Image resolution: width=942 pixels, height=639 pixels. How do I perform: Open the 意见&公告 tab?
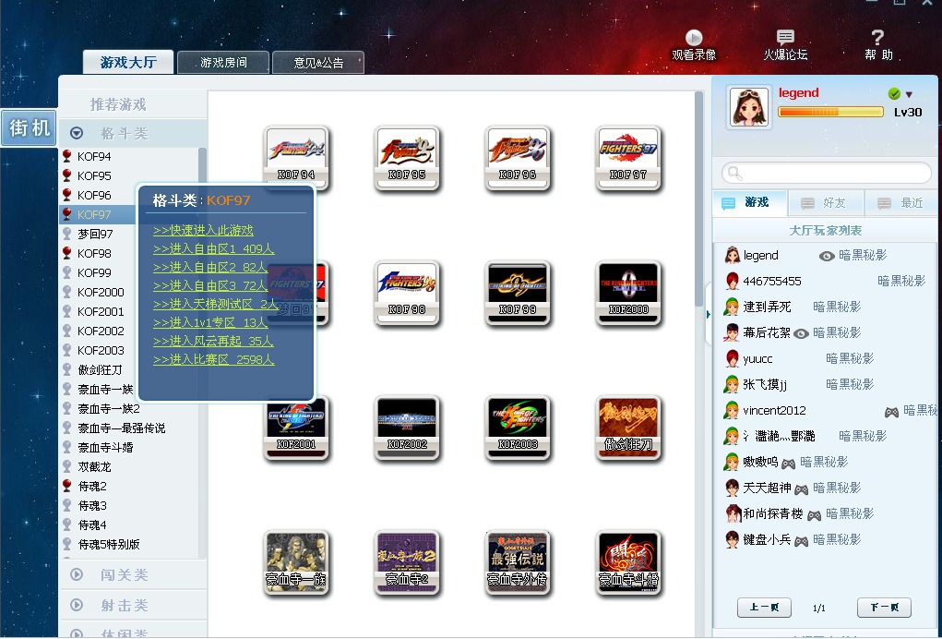tap(318, 63)
